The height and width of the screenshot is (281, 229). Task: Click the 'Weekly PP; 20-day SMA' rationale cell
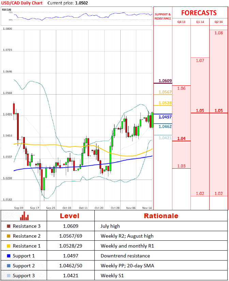(122, 266)
